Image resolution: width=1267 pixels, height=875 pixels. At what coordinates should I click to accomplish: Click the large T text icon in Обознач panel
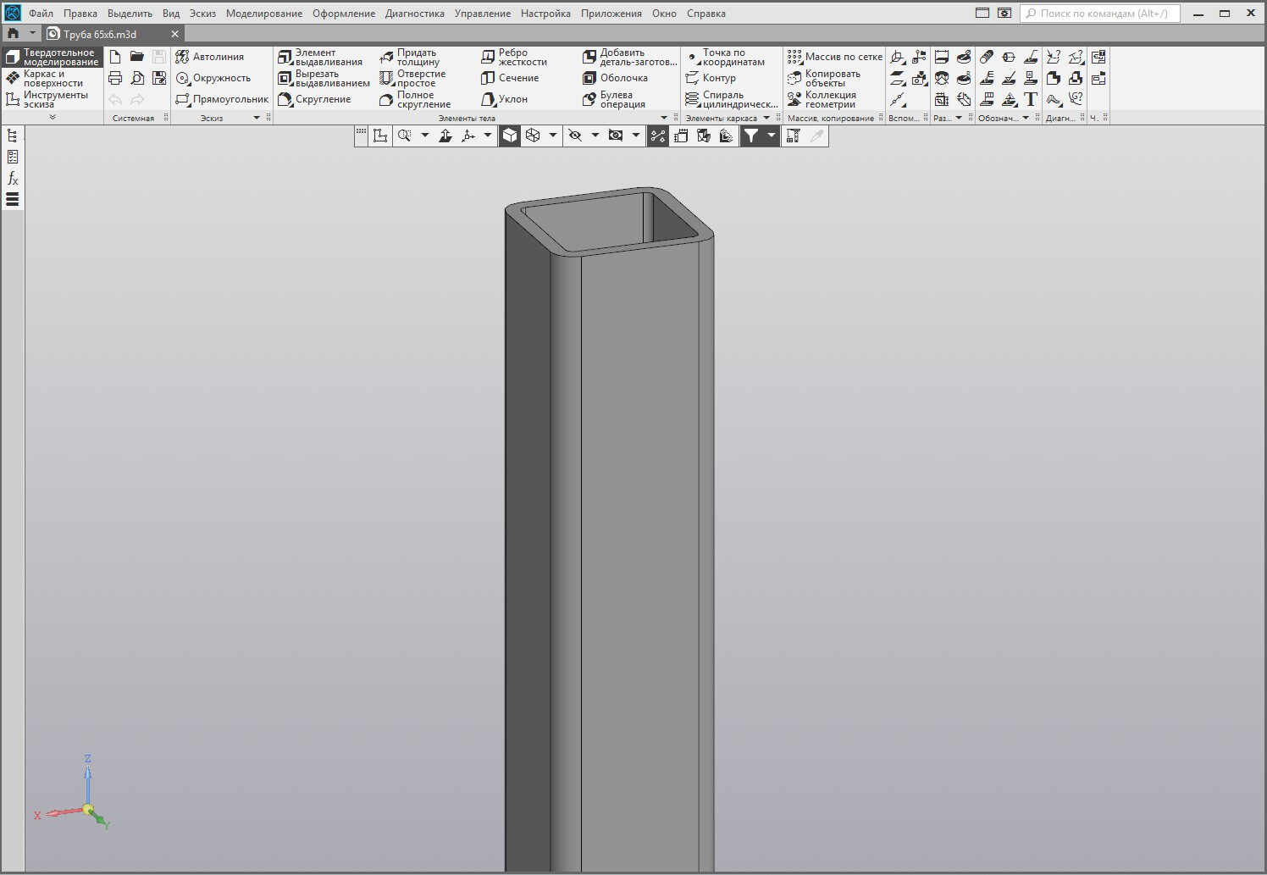pos(1031,99)
